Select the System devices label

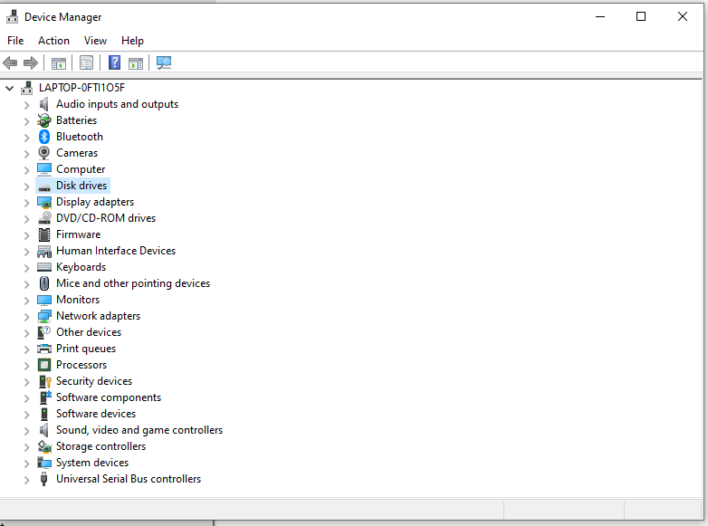[x=92, y=463]
